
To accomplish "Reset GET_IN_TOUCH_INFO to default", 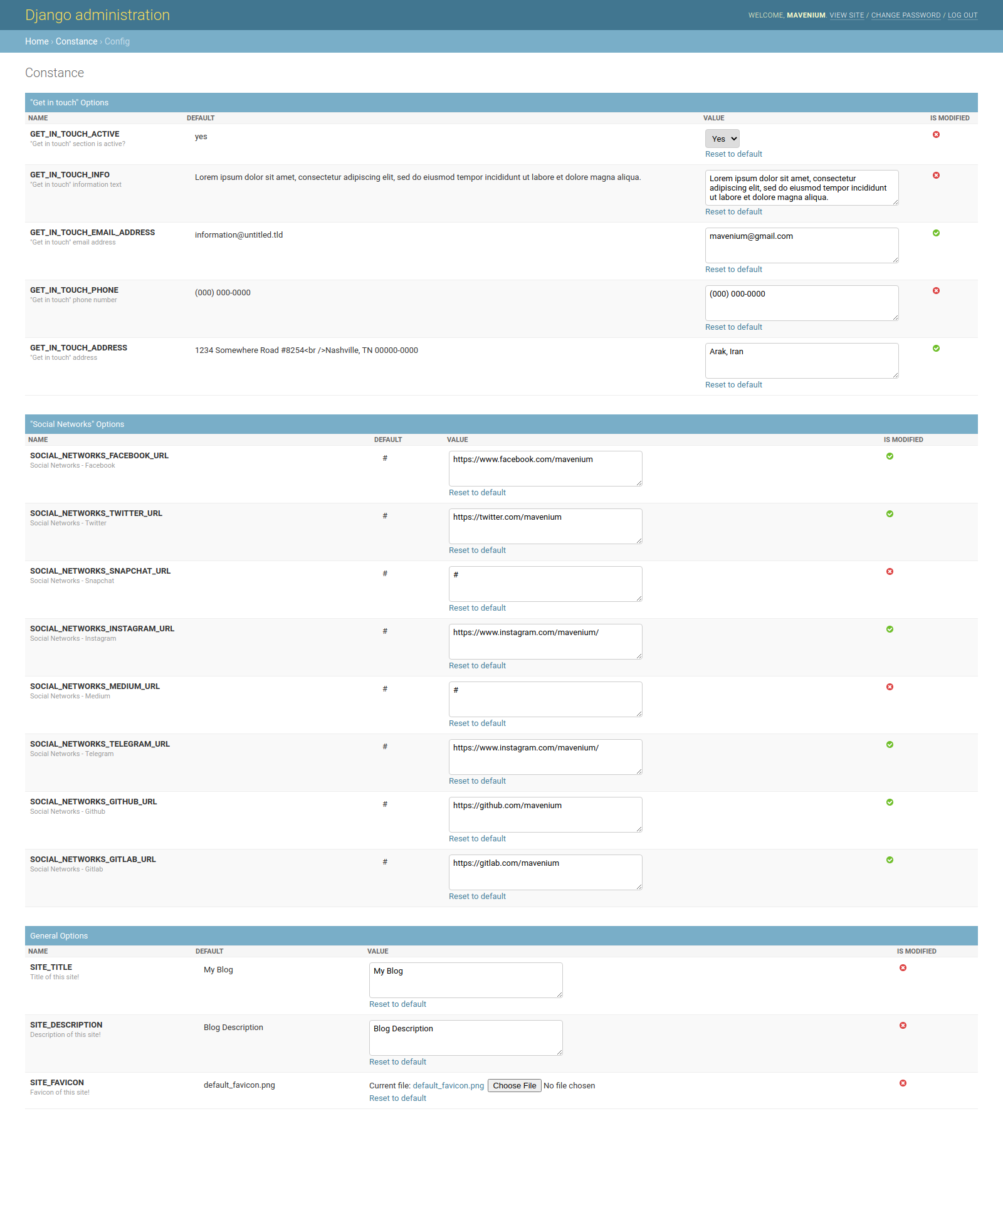I will coord(733,212).
